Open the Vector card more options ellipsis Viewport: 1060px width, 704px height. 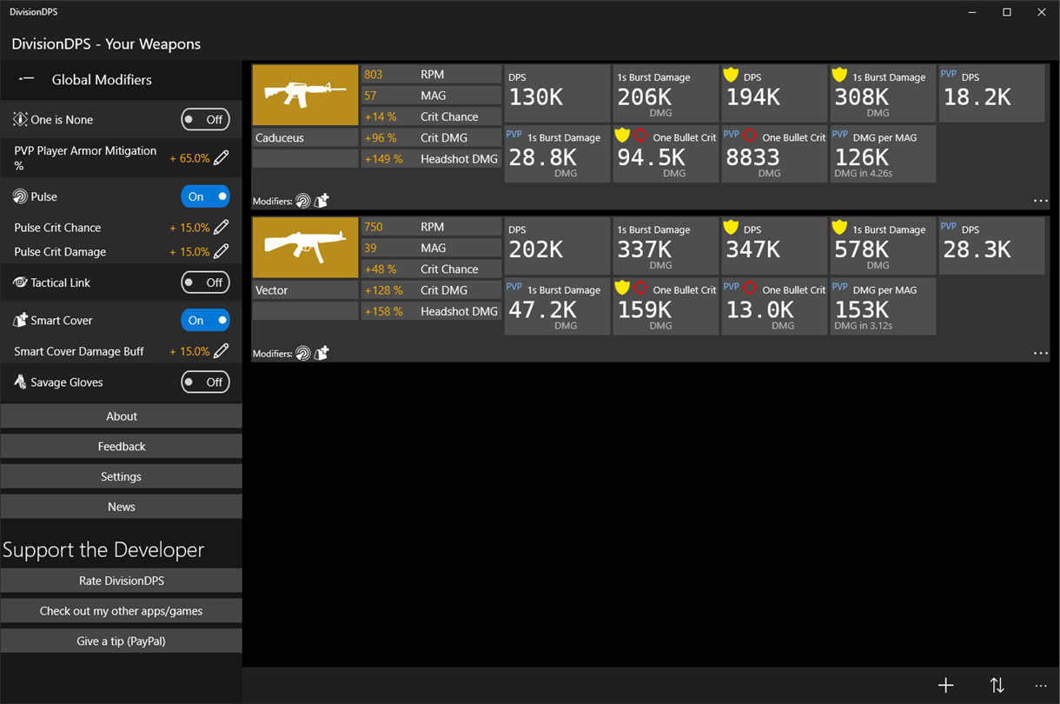click(1040, 354)
